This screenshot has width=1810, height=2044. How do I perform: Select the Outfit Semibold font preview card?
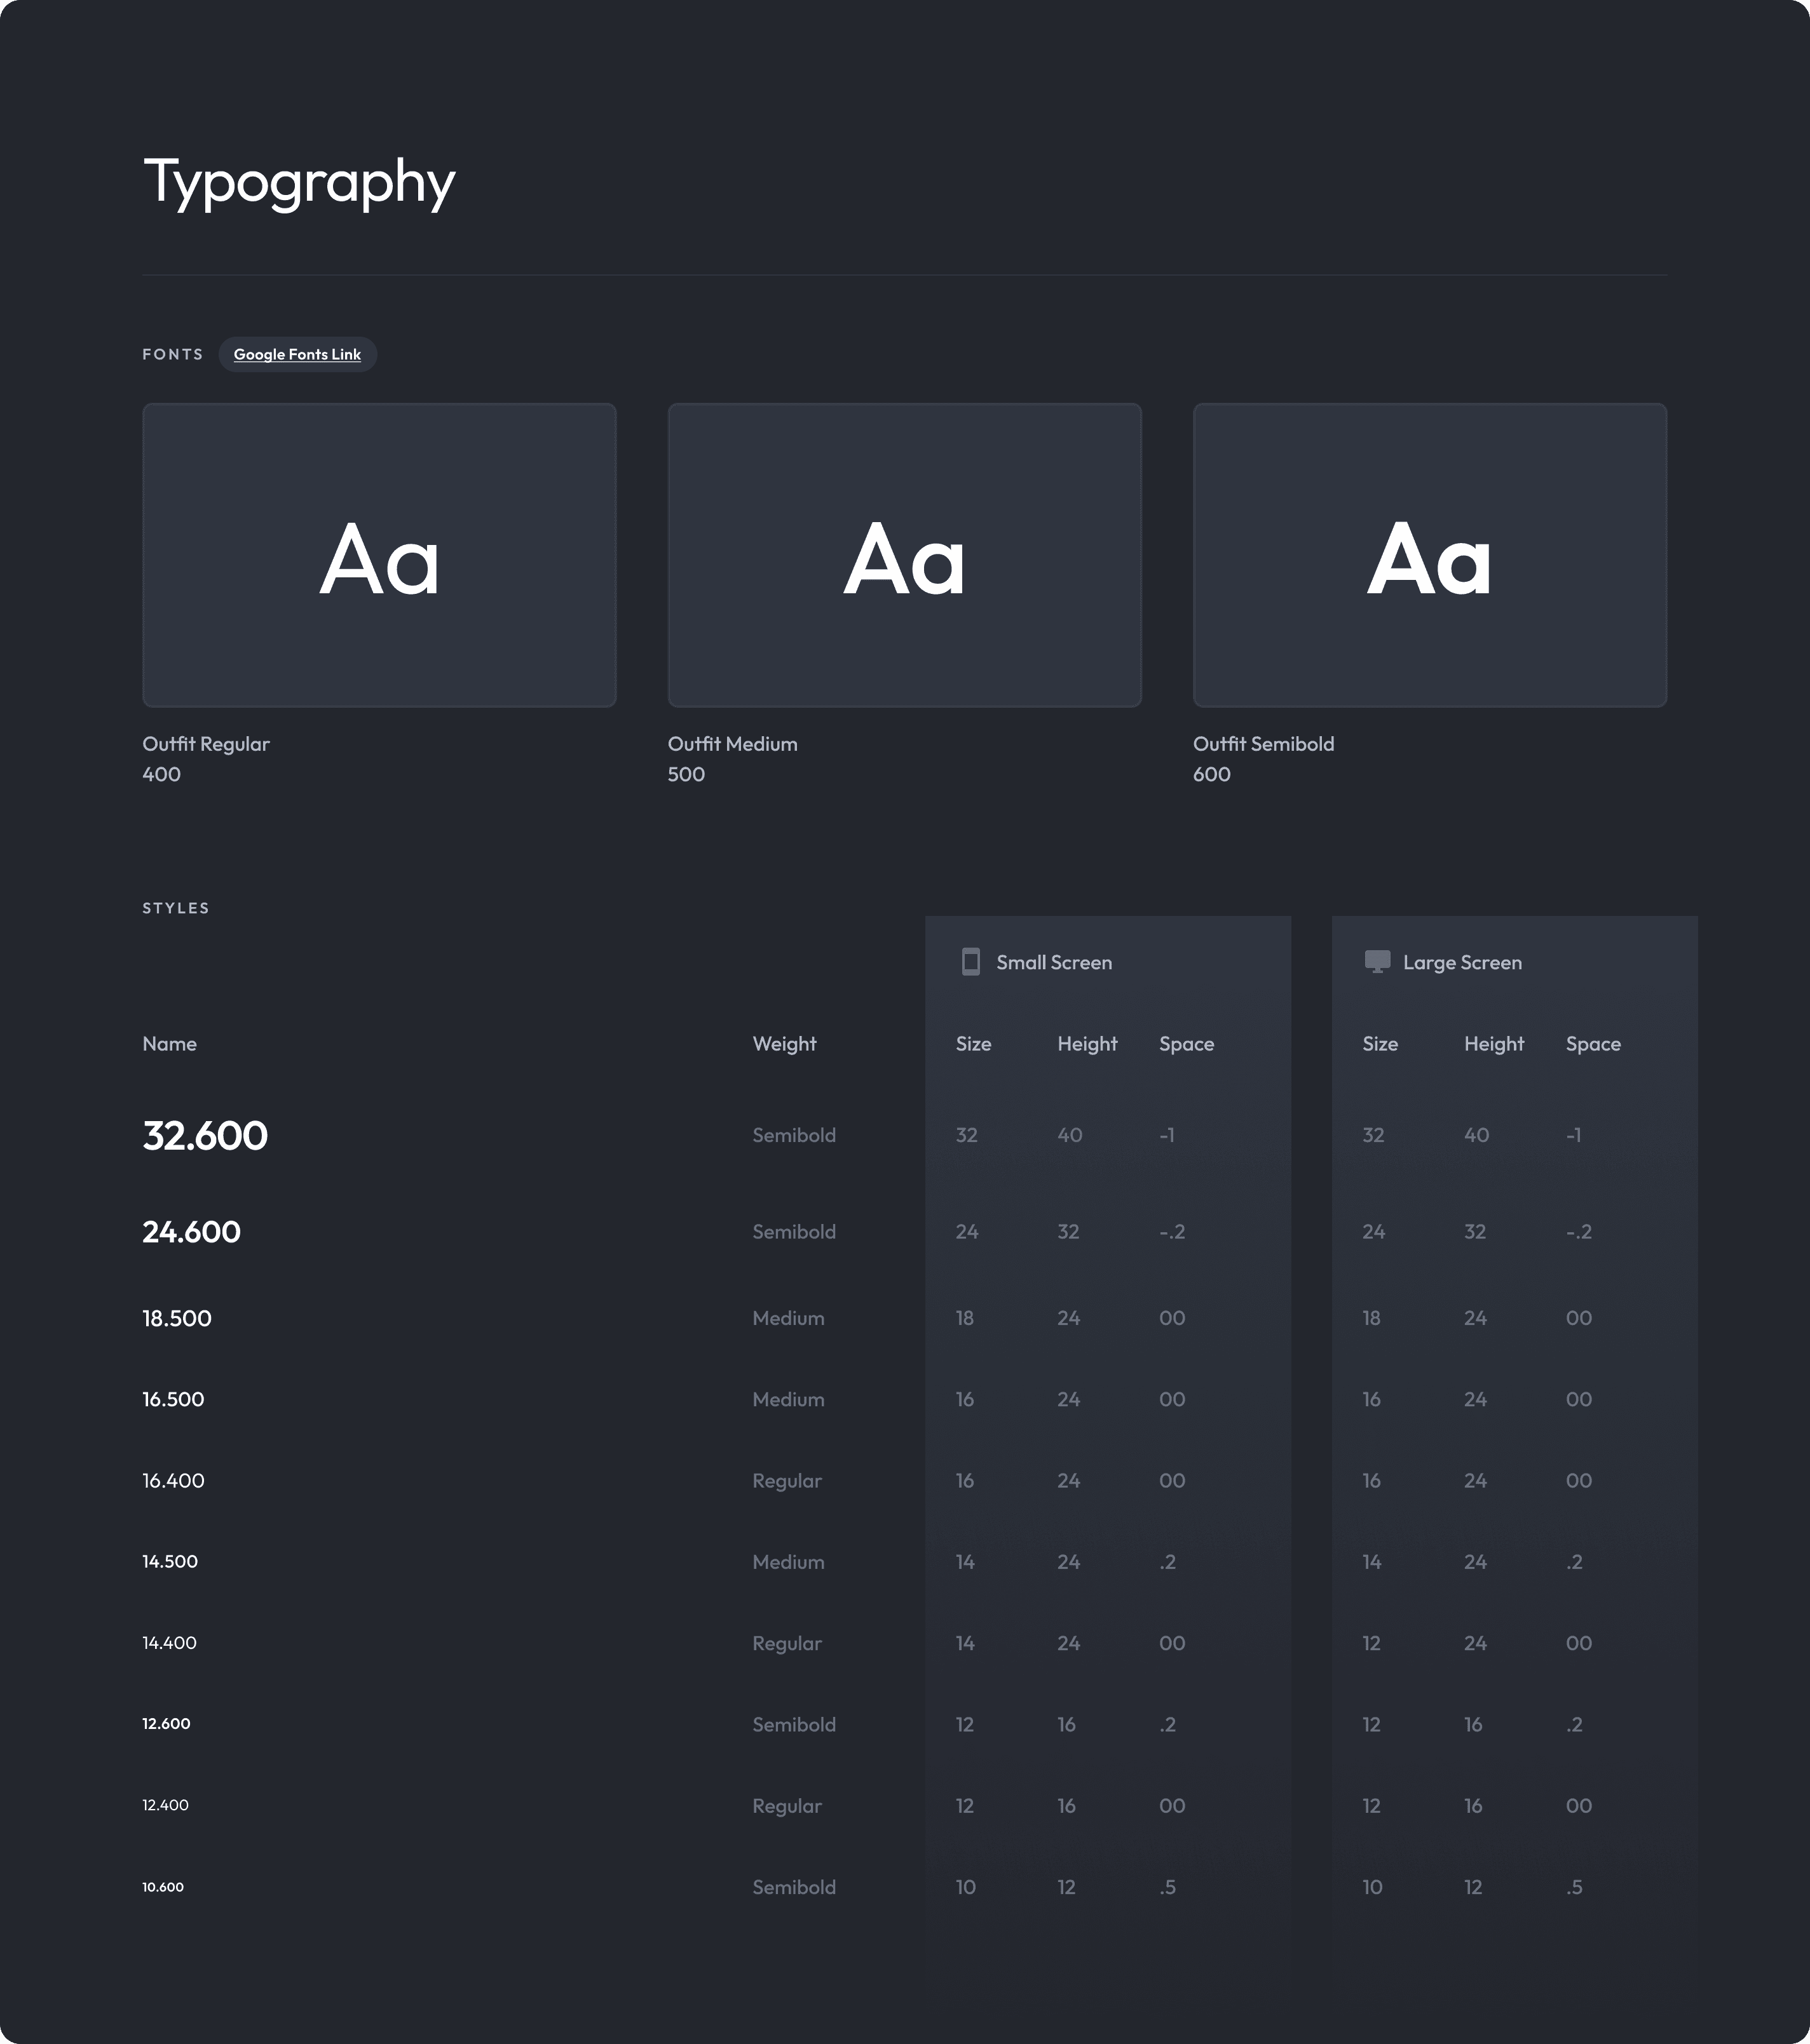[1430, 555]
